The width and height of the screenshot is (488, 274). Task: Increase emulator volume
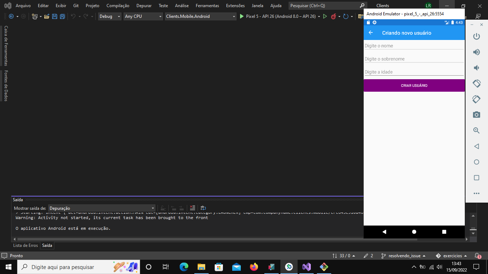[477, 52]
